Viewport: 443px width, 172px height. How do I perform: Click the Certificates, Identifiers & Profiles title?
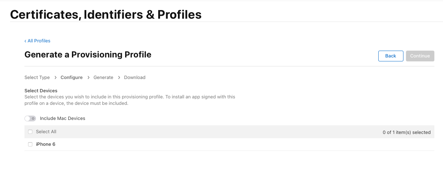tap(106, 14)
